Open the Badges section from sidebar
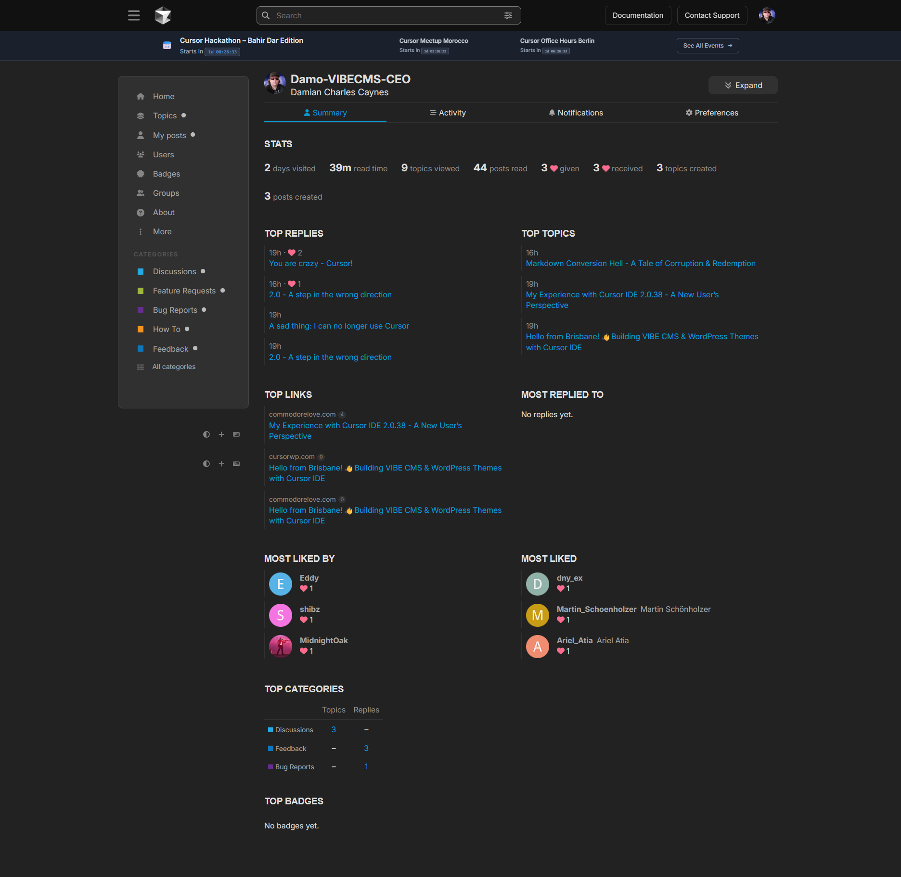The image size is (901, 877). point(166,174)
